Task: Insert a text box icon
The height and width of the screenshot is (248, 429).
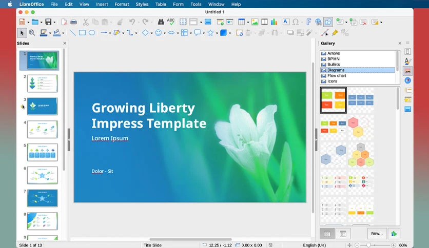Action: tap(286, 22)
